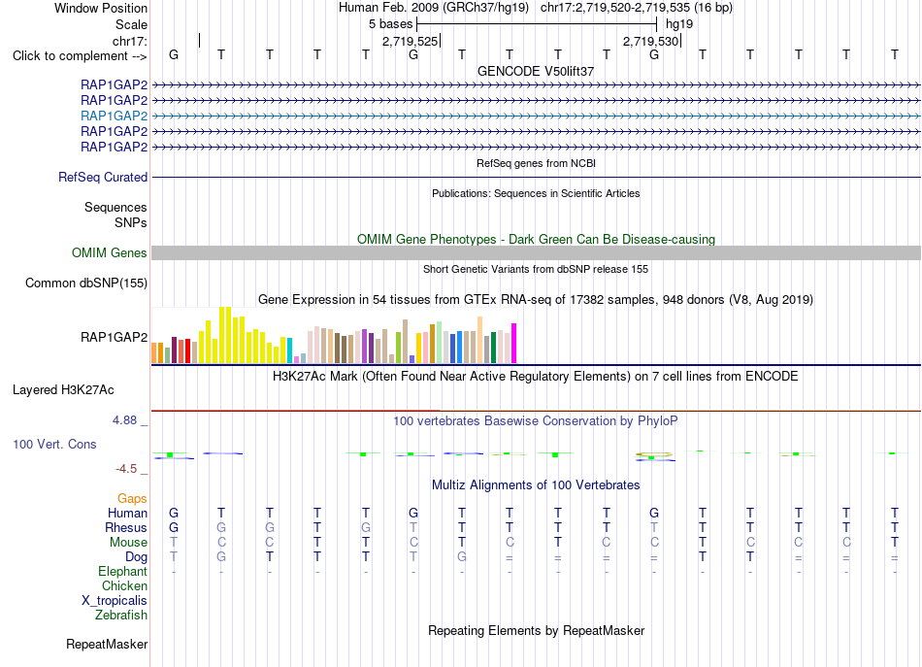Open 'Short Genetic Variants from dbSNP release 155' title
This screenshot has height=667, width=922.
coord(536,269)
